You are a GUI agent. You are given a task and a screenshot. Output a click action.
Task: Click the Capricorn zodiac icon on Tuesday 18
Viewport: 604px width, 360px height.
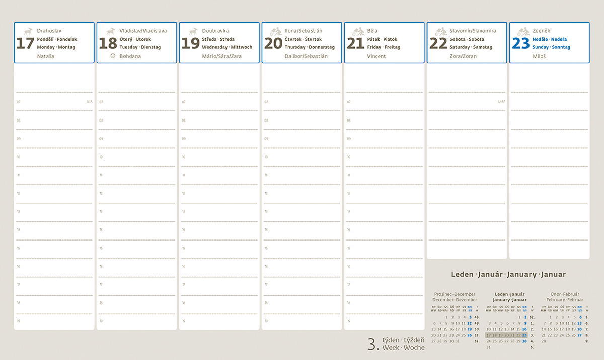110,31
